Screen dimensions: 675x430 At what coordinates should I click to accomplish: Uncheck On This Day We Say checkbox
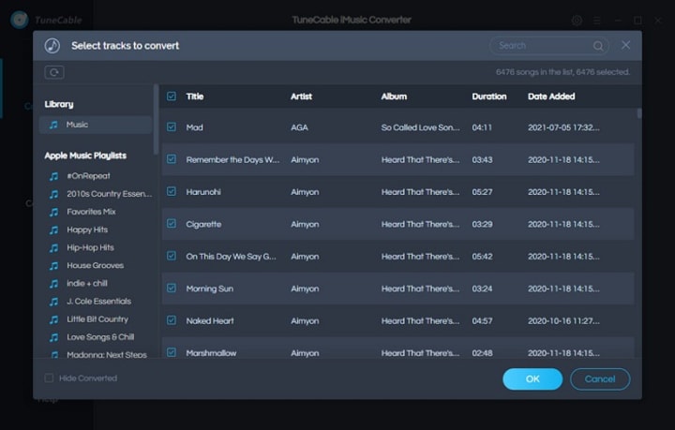(x=172, y=256)
